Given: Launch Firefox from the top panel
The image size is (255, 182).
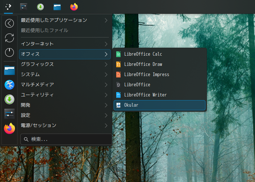Looking at the screenshot, I should (x=74, y=7).
